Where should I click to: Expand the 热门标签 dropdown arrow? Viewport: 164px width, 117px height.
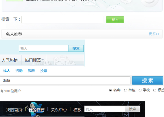pyautogui.click(x=43, y=60)
